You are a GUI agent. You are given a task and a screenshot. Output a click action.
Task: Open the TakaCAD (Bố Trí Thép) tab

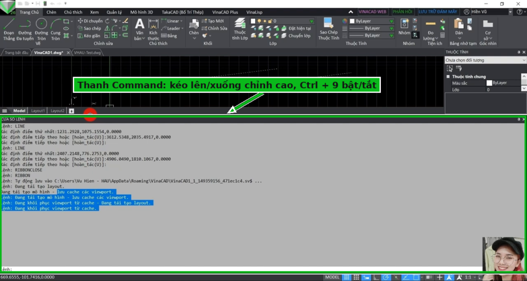[183, 12]
